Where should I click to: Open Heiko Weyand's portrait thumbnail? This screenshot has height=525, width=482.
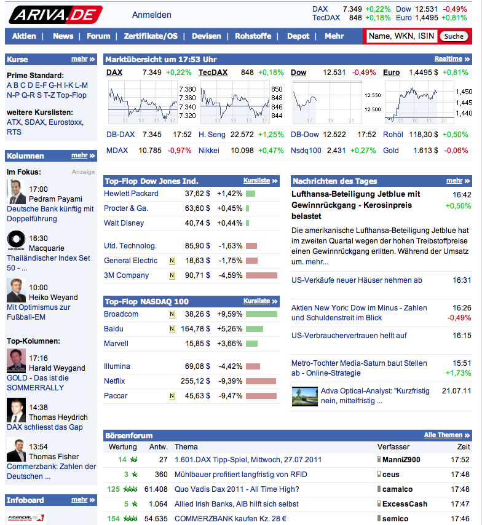click(x=16, y=290)
